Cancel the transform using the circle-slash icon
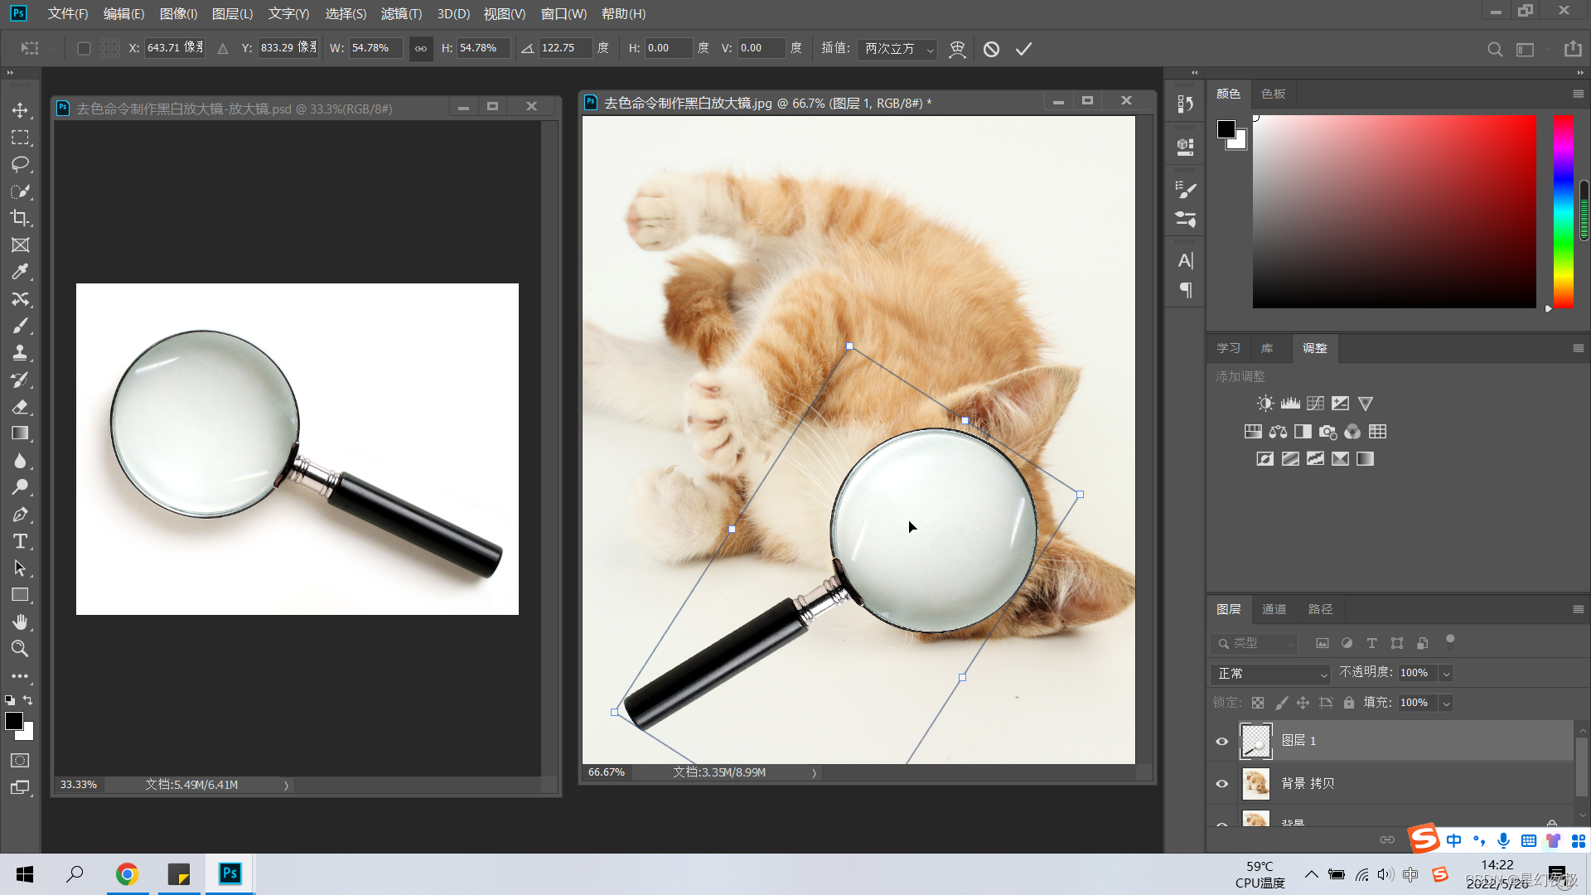This screenshot has width=1591, height=895. click(x=991, y=49)
